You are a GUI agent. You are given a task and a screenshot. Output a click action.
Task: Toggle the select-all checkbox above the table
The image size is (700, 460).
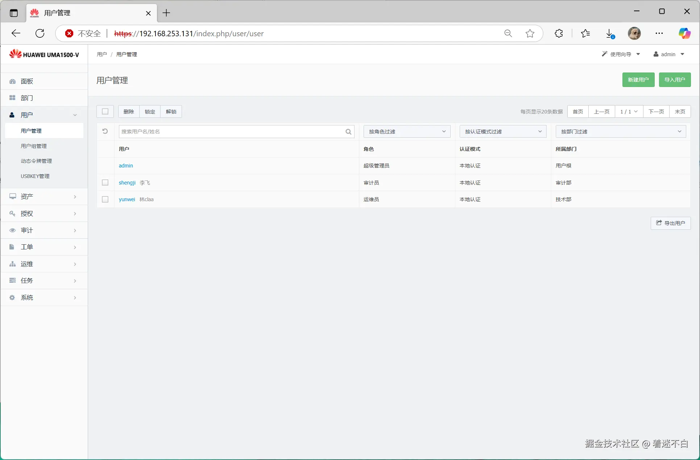click(105, 112)
